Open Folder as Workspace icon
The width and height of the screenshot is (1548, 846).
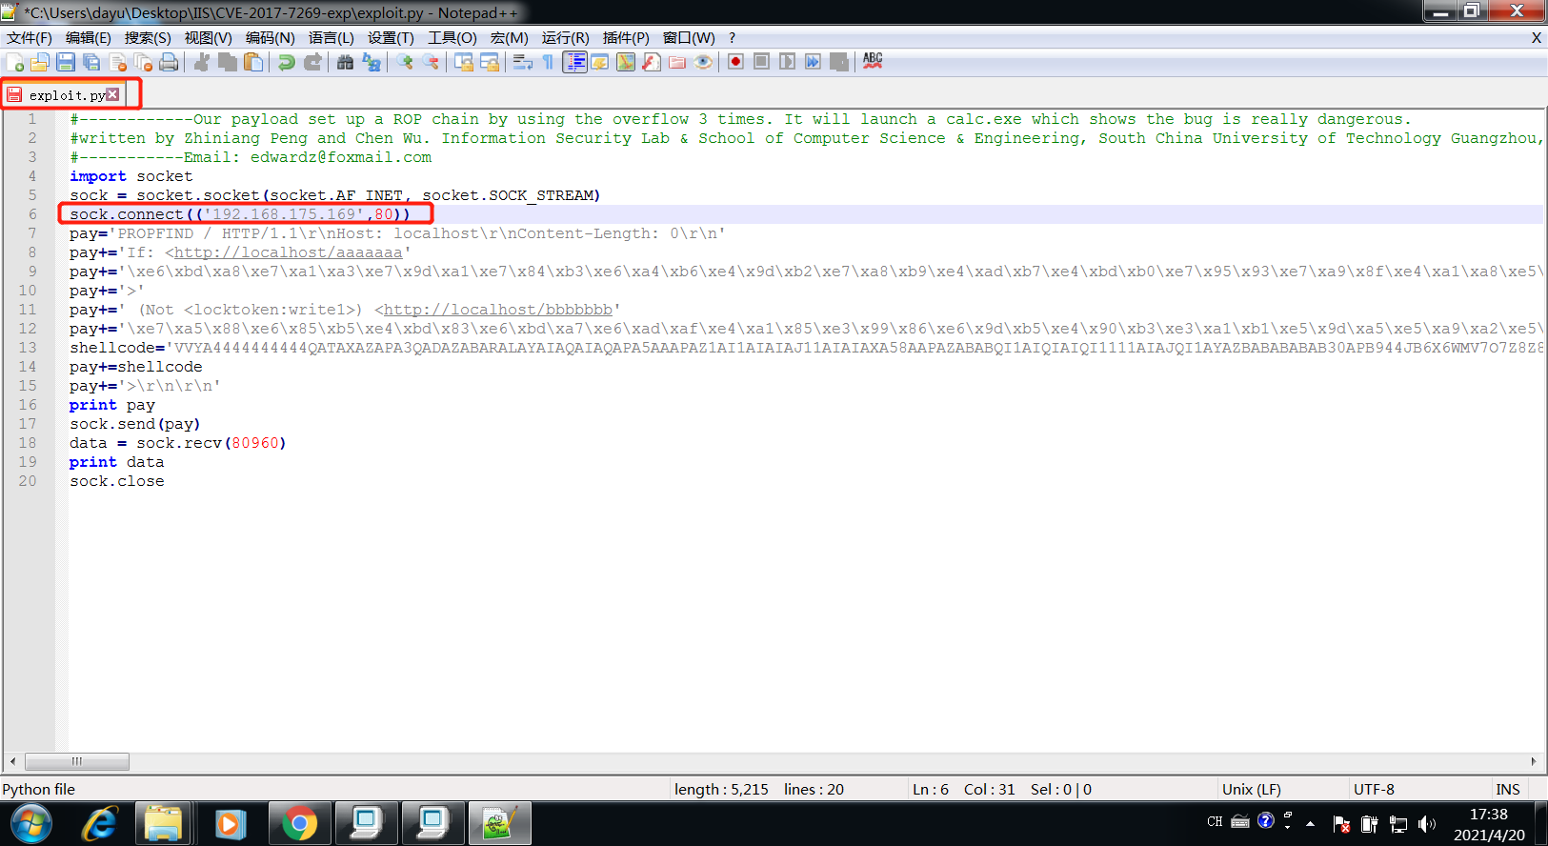[677, 62]
